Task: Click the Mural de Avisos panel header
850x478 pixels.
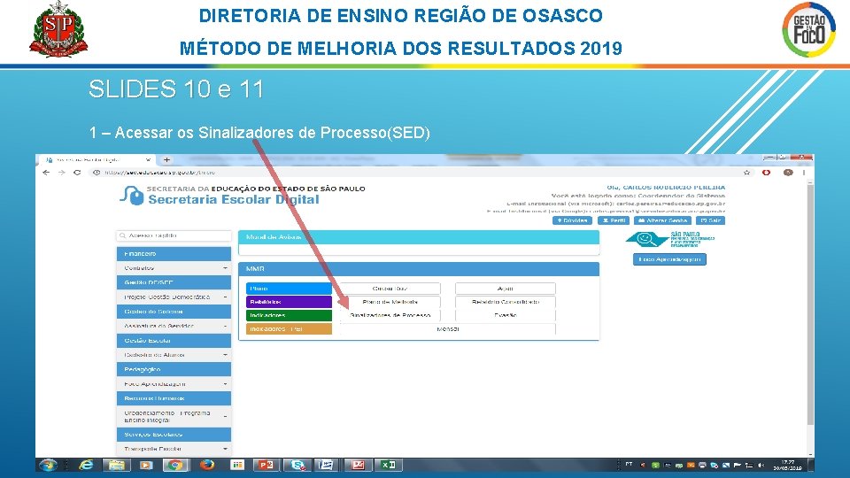Action: point(419,237)
